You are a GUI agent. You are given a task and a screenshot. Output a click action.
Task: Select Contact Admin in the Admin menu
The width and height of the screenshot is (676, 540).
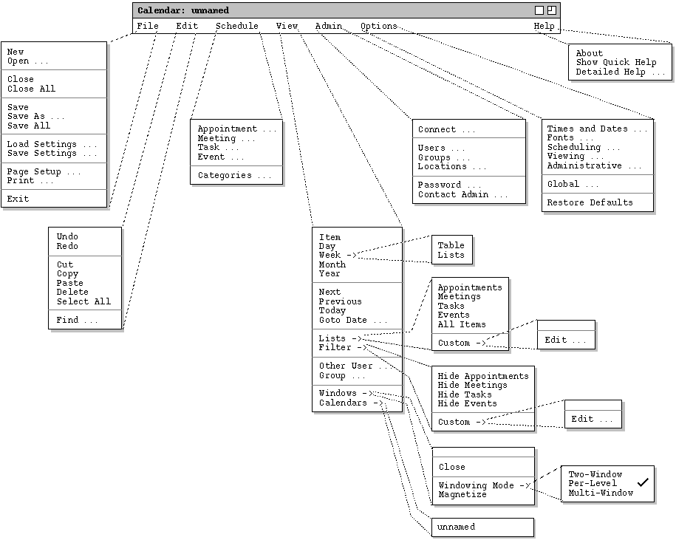pyautogui.click(x=462, y=194)
